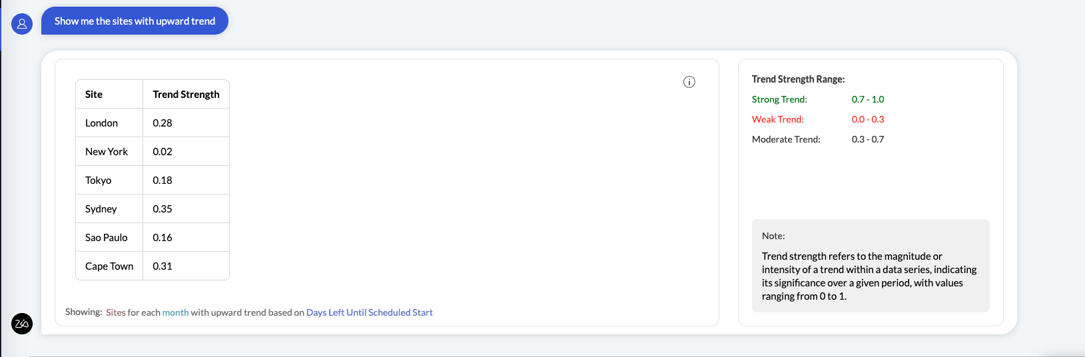Click the 'month' link in caption
This screenshot has height=357, width=1085.
(175, 312)
